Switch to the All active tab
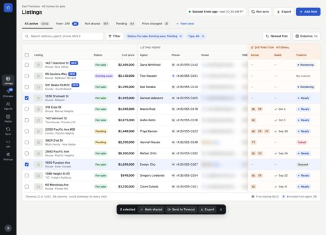326x235 pixels. click(37, 24)
